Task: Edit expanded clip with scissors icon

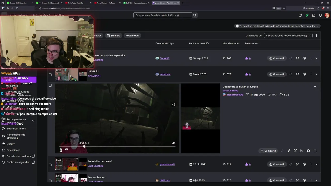Action: (x=302, y=151)
